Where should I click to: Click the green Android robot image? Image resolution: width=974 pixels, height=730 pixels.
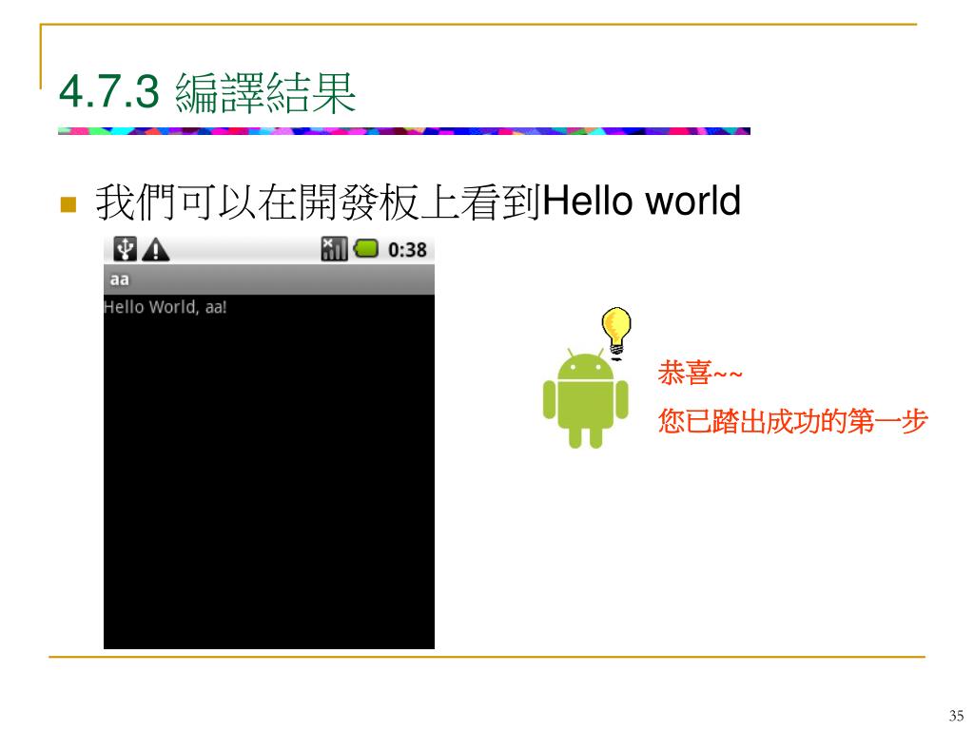coord(585,398)
